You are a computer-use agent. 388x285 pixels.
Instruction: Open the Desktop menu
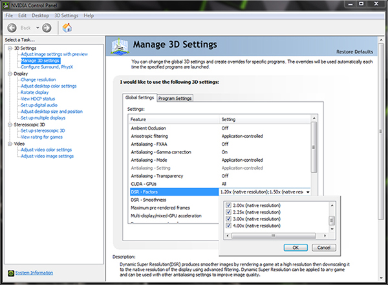tap(40, 15)
